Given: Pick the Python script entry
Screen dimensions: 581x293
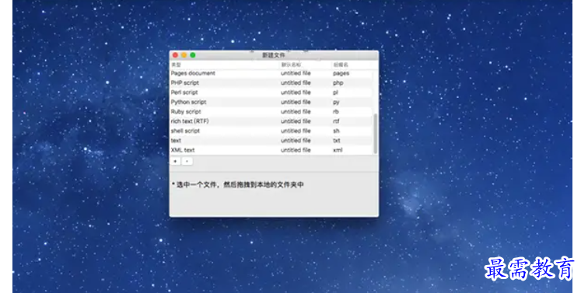Looking at the screenshot, I should click(271, 103).
